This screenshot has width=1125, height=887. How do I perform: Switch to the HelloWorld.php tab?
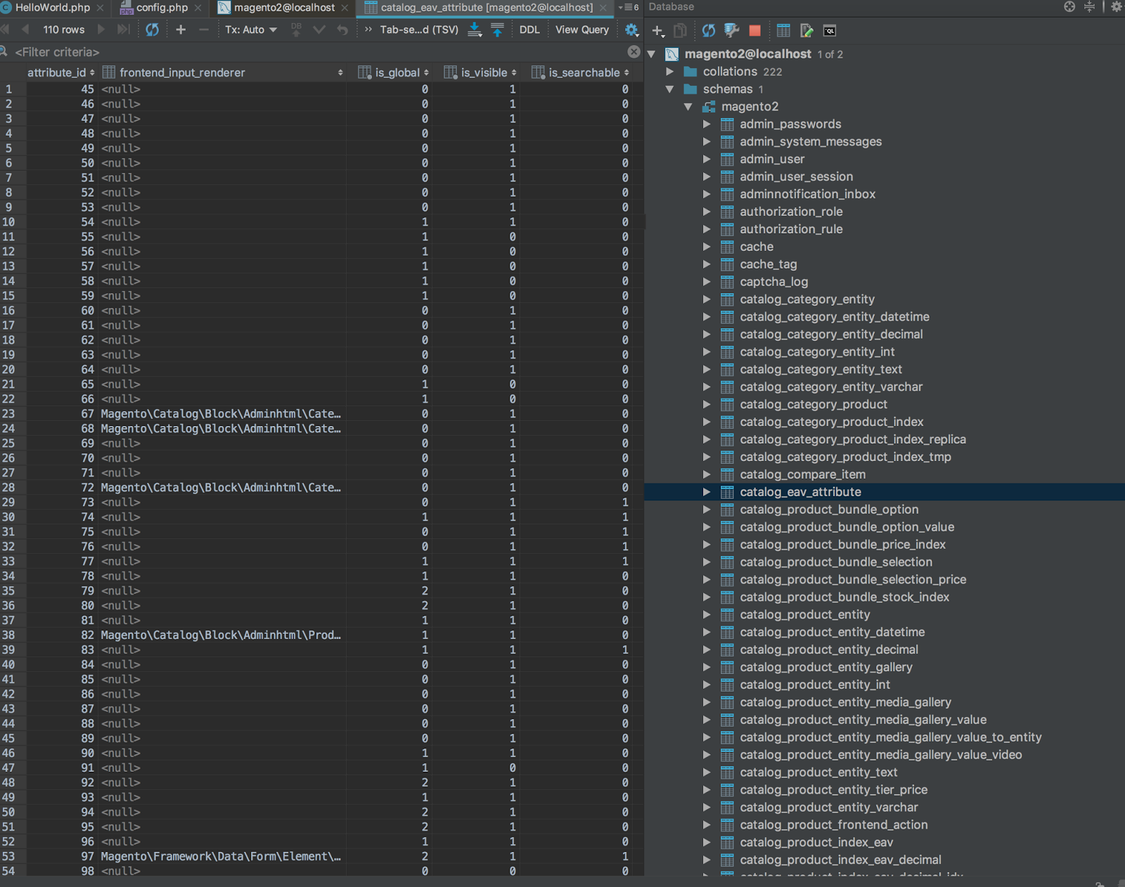pyautogui.click(x=53, y=8)
